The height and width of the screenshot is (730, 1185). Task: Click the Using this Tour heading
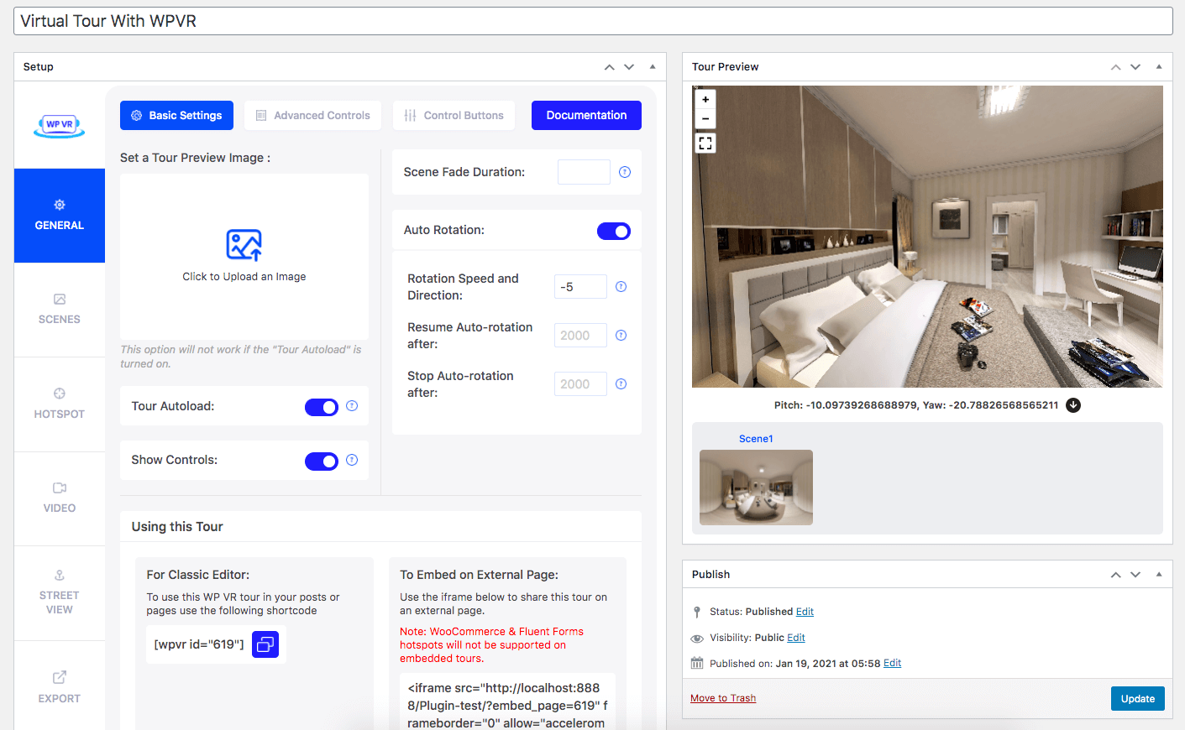[x=177, y=527]
